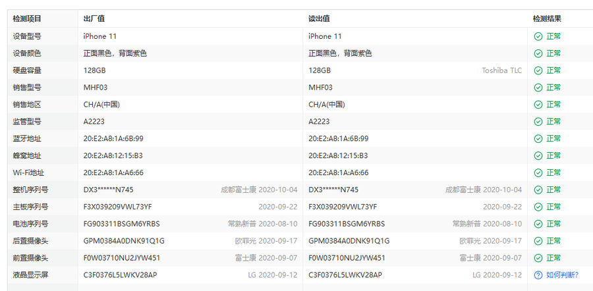Select the 销售地区 row label
Screen dimensions: 593x291
(x=27, y=104)
